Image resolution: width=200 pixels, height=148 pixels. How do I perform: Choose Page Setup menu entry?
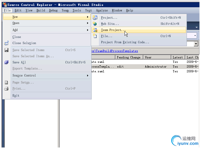point(47,82)
